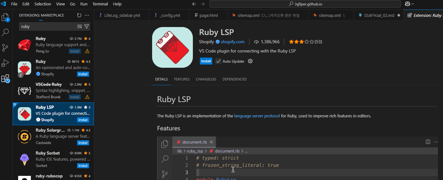
Task: Open Run and Debug view
Action: point(5,63)
